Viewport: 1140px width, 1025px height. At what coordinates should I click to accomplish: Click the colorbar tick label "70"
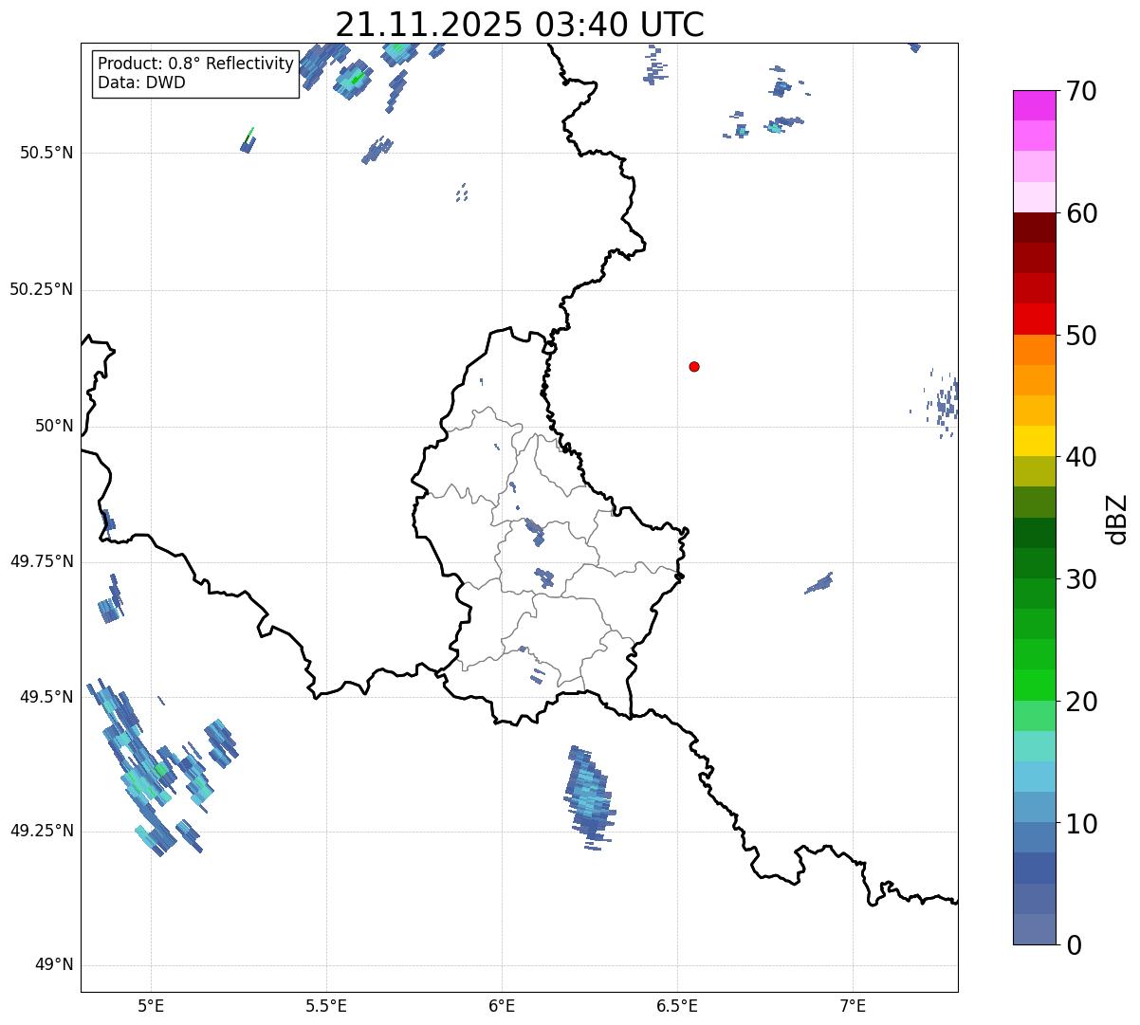(x=1082, y=91)
